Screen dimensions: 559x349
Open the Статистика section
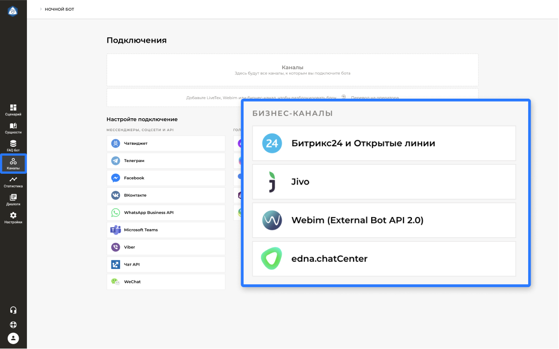pos(13,182)
